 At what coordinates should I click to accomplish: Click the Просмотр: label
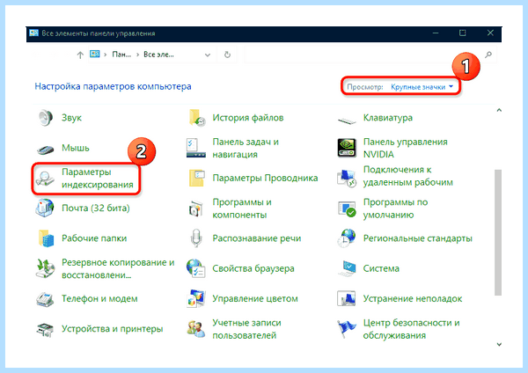[x=365, y=87]
